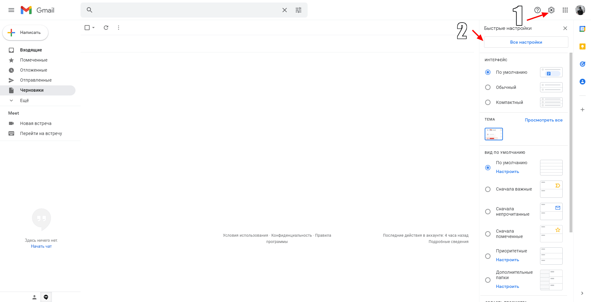Go to the Отправленные folder
Screen dimensions: 591x302
(36, 80)
